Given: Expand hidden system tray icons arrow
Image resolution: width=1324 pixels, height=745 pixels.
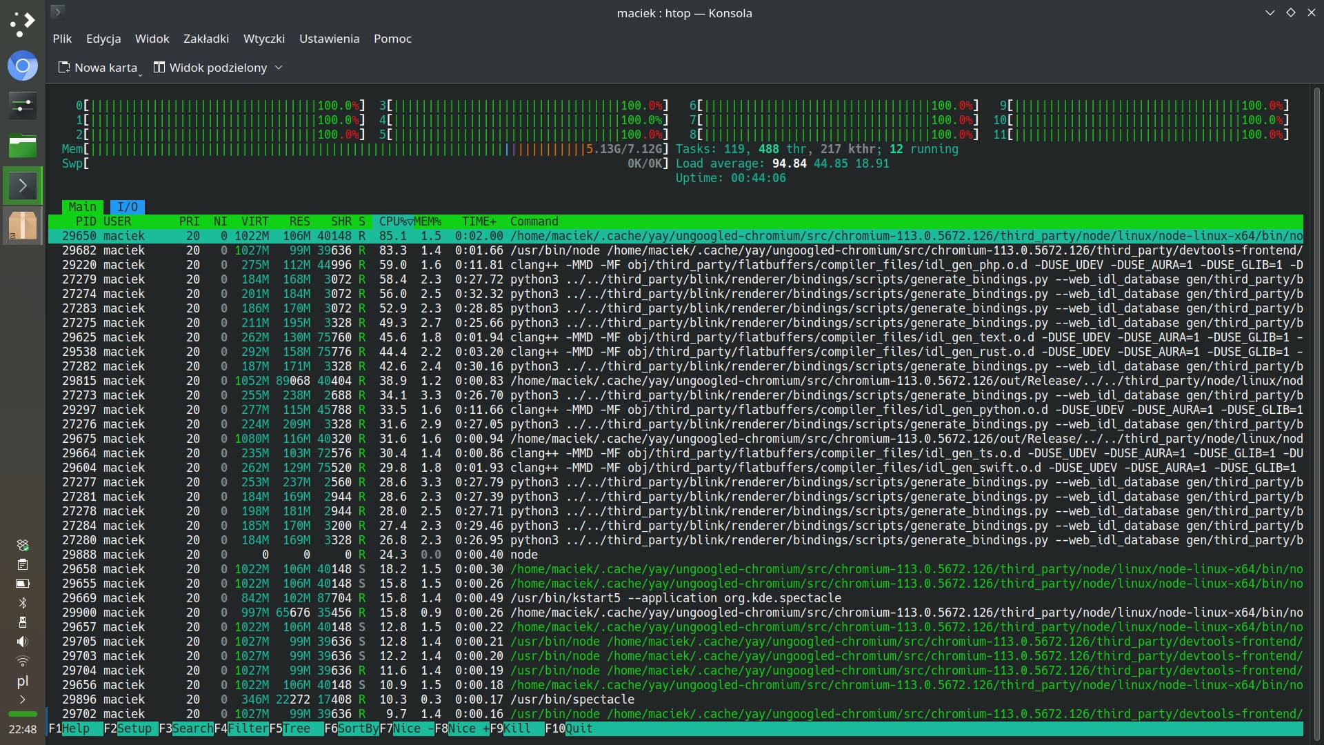Looking at the screenshot, I should (x=22, y=699).
